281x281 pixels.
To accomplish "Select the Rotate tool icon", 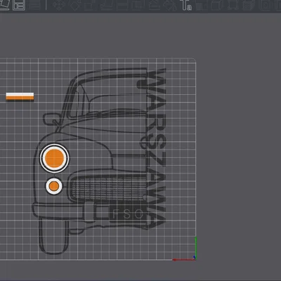I will pyautogui.click(x=76, y=5).
